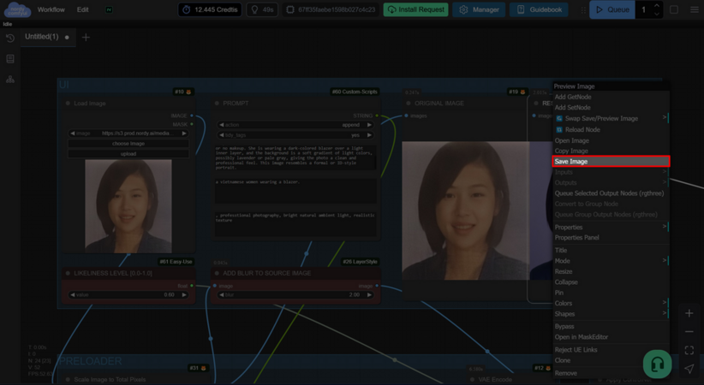Click the headset support icon
This screenshot has width=704, height=385.
[x=657, y=364]
